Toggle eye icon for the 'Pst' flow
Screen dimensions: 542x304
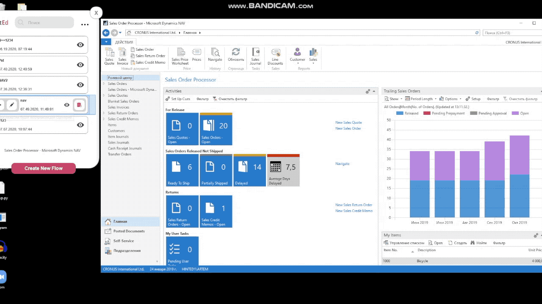(80, 65)
